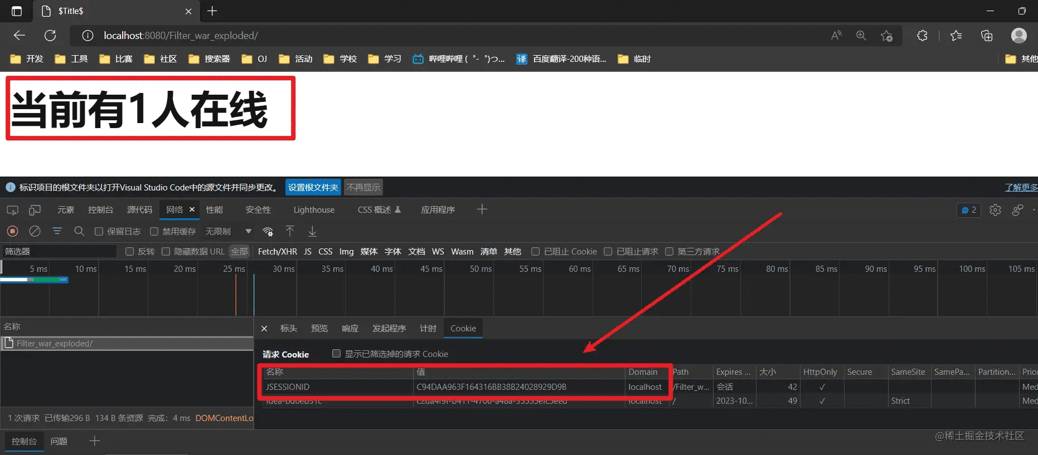
Task: Clear the network log
Action: (x=35, y=231)
